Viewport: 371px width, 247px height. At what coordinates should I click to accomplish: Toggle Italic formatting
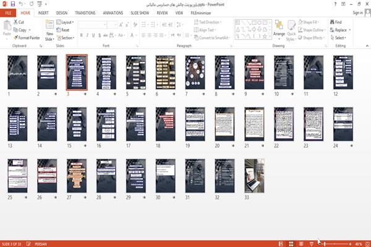pos(87,35)
